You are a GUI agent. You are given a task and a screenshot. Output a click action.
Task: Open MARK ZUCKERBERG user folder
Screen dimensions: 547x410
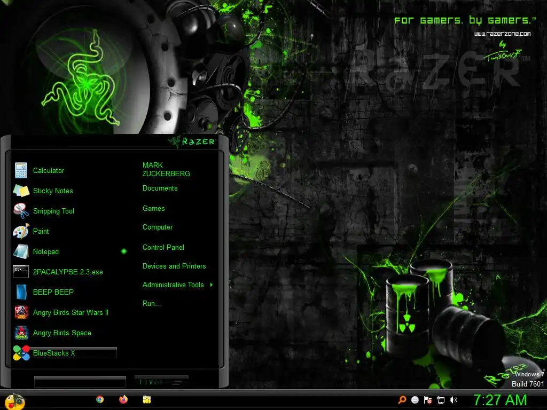click(166, 169)
